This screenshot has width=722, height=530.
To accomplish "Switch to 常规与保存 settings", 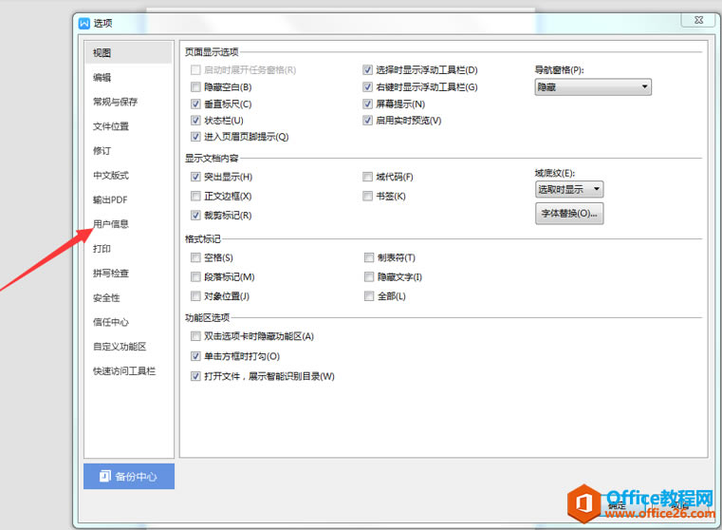I will 115,102.
